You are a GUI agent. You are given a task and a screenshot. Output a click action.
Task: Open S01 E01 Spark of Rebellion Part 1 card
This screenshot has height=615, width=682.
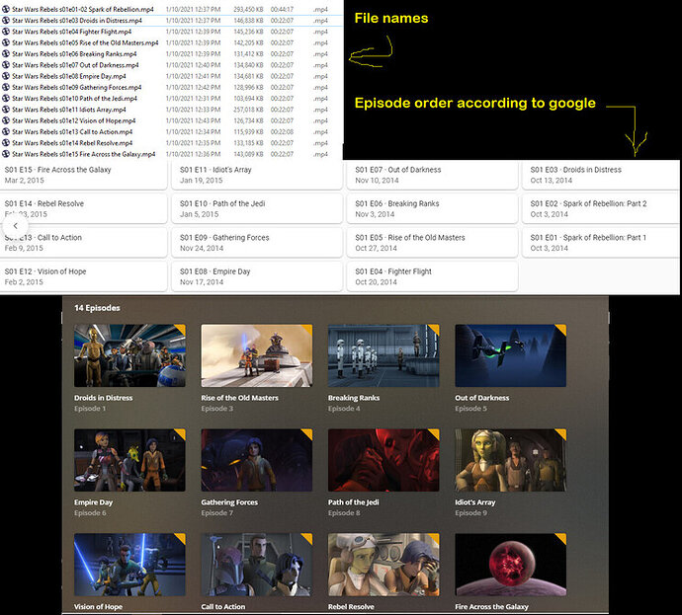(602, 243)
